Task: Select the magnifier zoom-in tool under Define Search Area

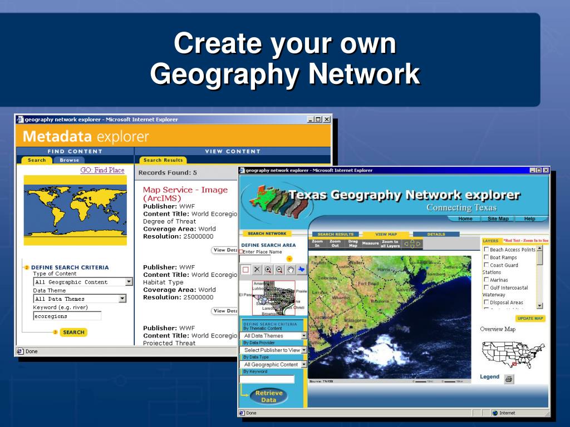Action: point(268,270)
